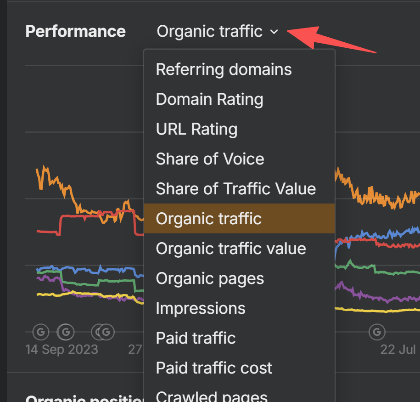420x402 pixels.
Task: Choose the Domain Rating option
Action: tap(209, 99)
